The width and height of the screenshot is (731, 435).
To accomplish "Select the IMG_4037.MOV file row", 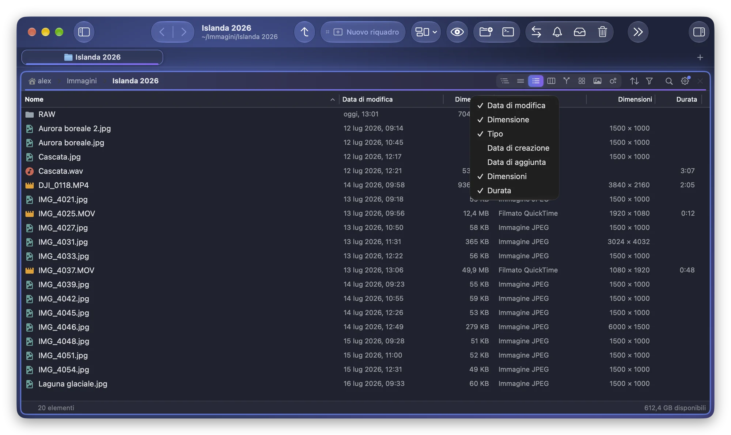I will (x=365, y=270).
